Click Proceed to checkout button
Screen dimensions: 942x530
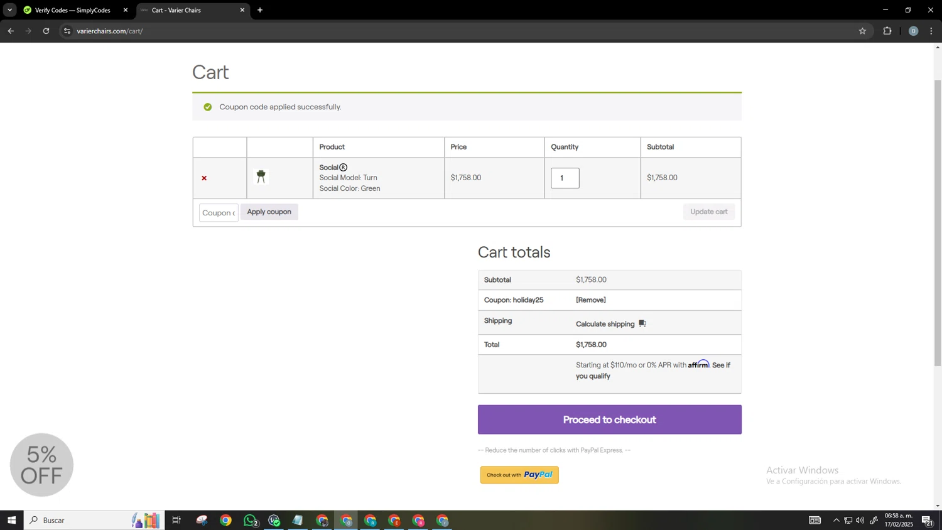point(609,419)
